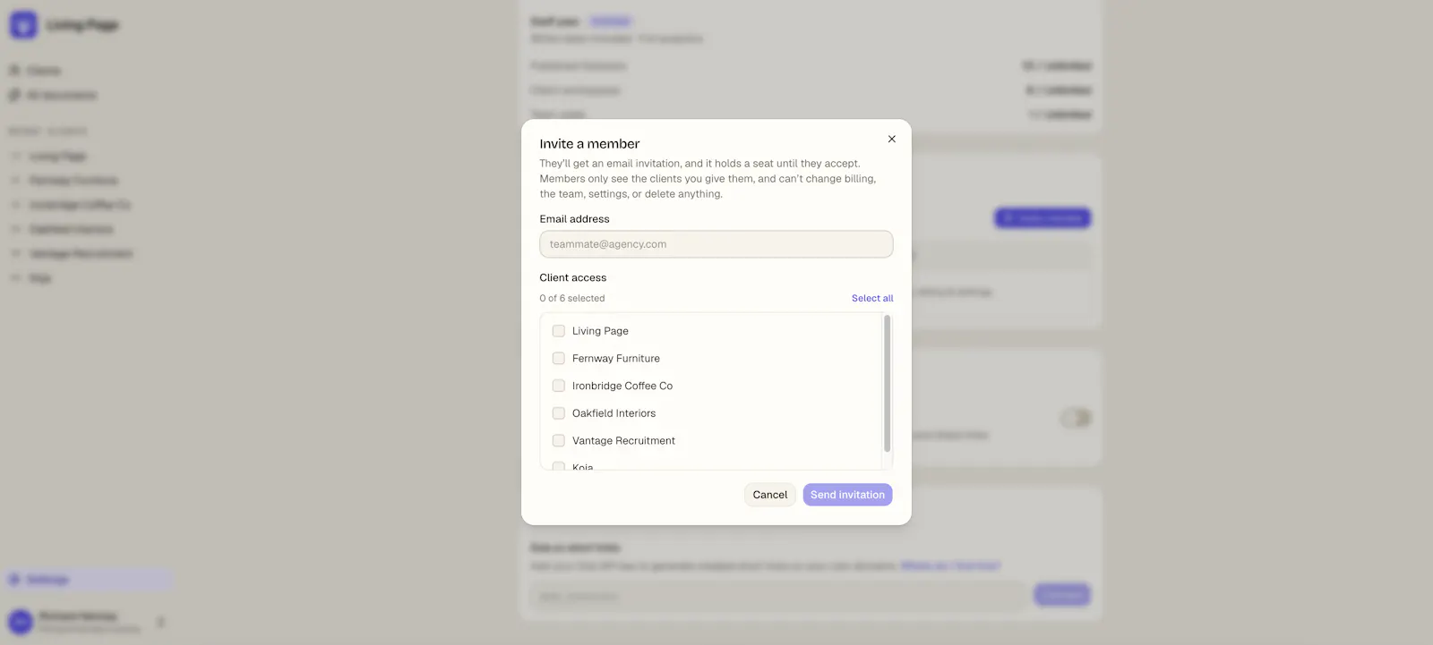This screenshot has width=1433, height=645.
Task: Click the email address input field
Action: pyautogui.click(x=716, y=244)
